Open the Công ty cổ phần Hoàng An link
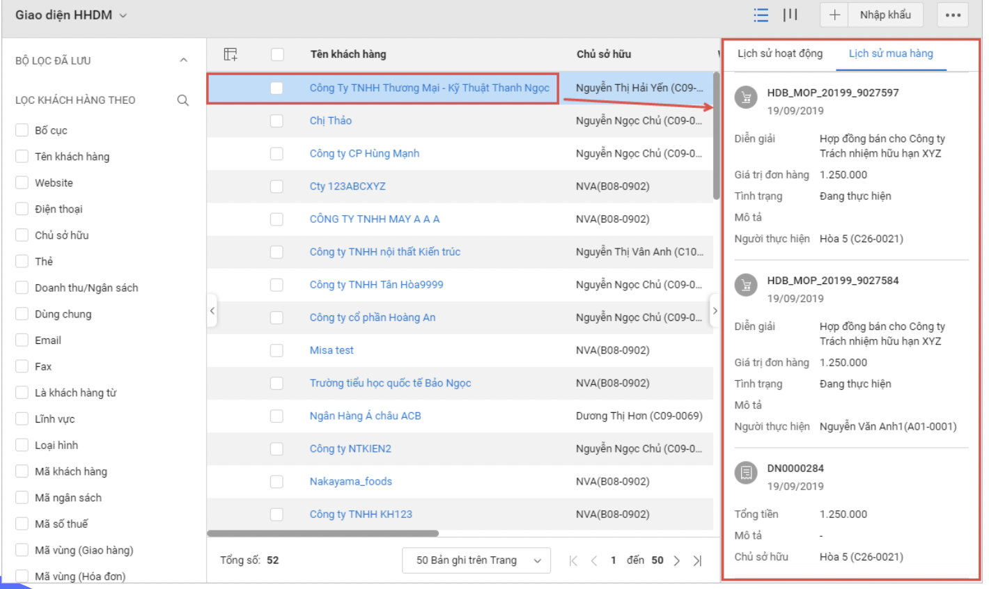 [373, 317]
